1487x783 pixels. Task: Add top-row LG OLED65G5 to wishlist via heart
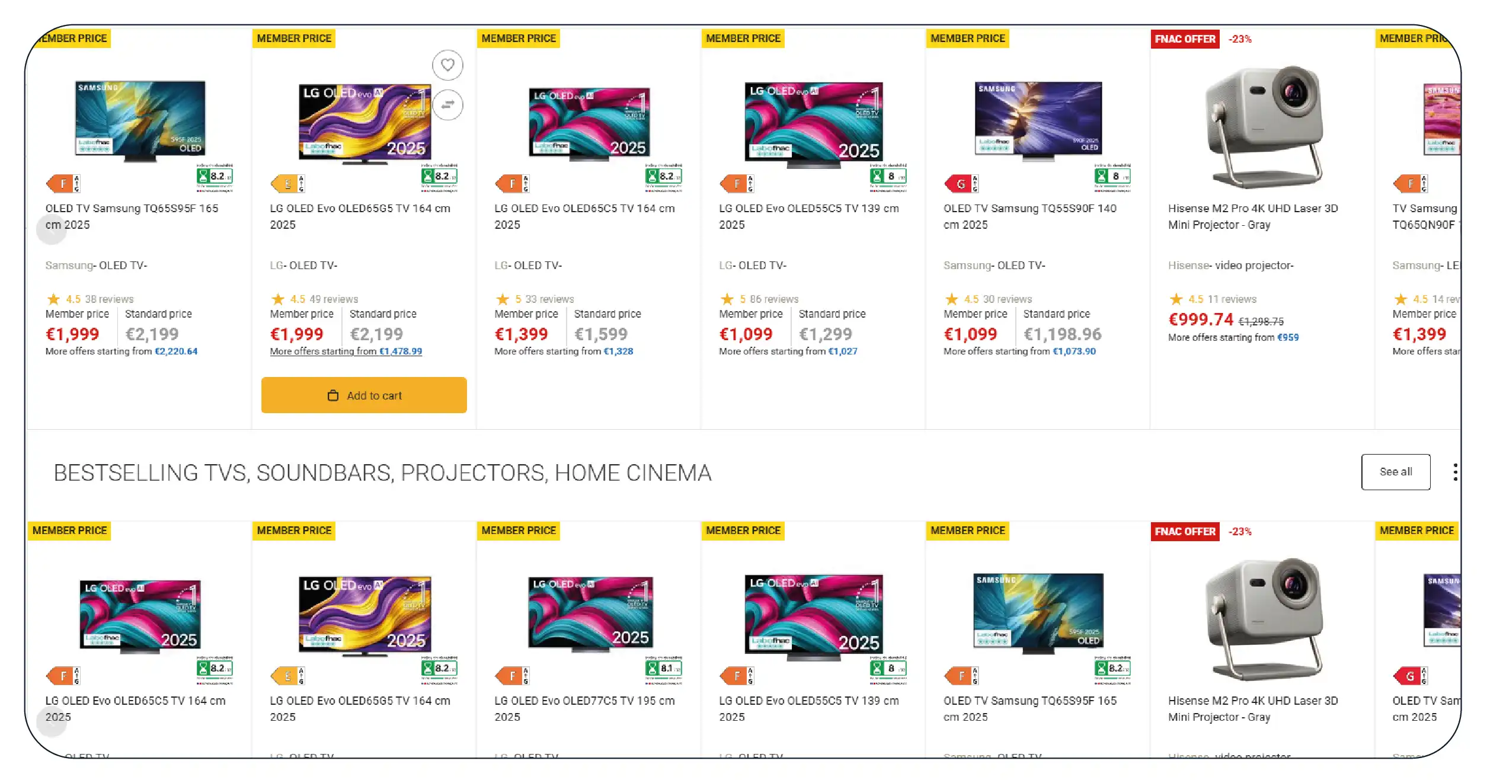click(x=447, y=65)
